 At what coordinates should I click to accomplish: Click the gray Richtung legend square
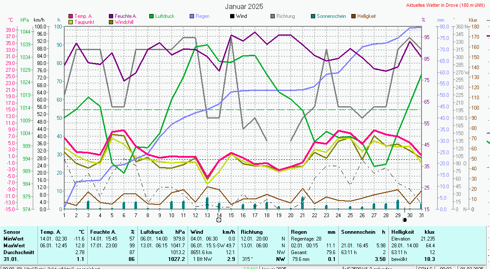tap(273, 16)
